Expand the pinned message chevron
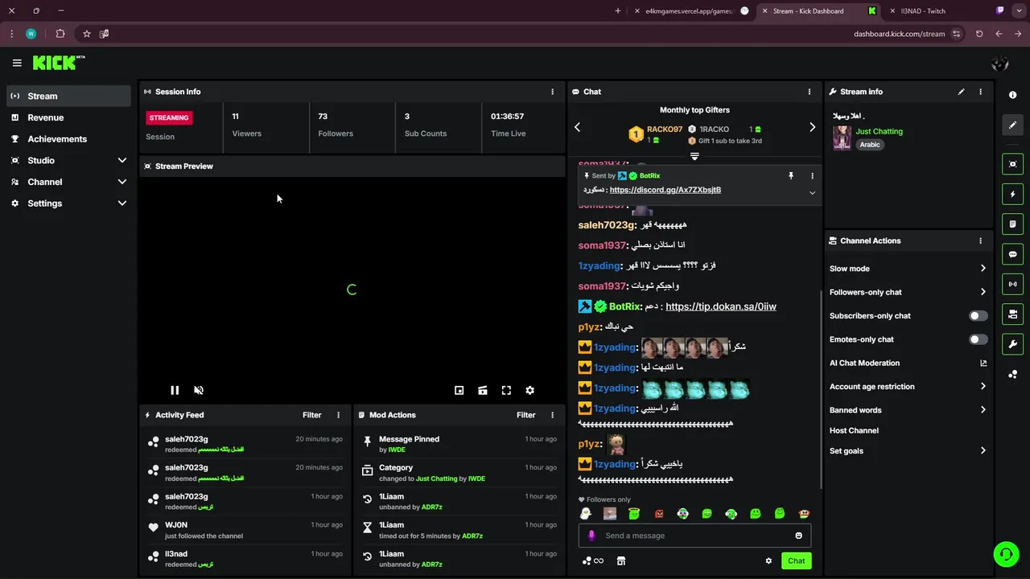This screenshot has width=1030, height=579. point(812,193)
